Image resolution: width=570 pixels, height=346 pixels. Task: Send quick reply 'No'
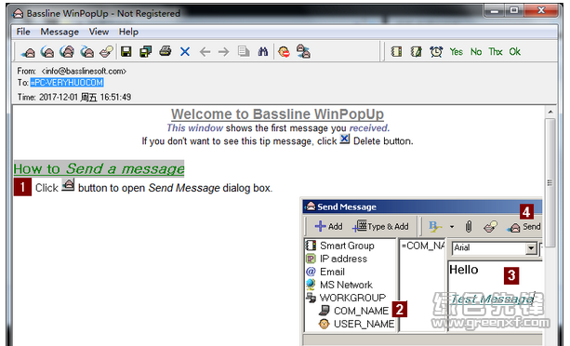point(476,51)
